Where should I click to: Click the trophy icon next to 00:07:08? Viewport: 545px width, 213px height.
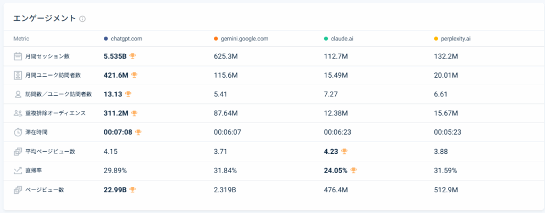(138, 132)
